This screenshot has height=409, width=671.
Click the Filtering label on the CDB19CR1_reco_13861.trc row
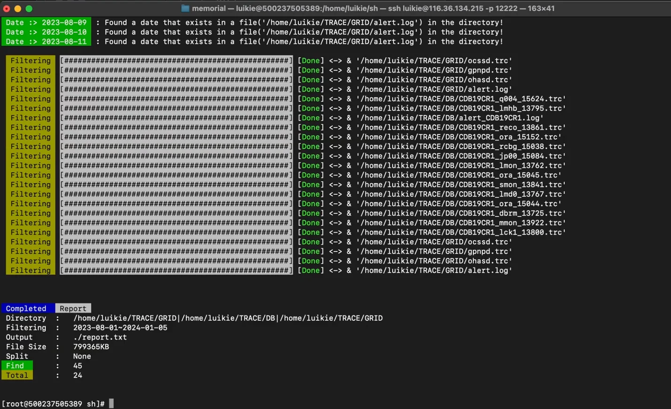coord(30,127)
